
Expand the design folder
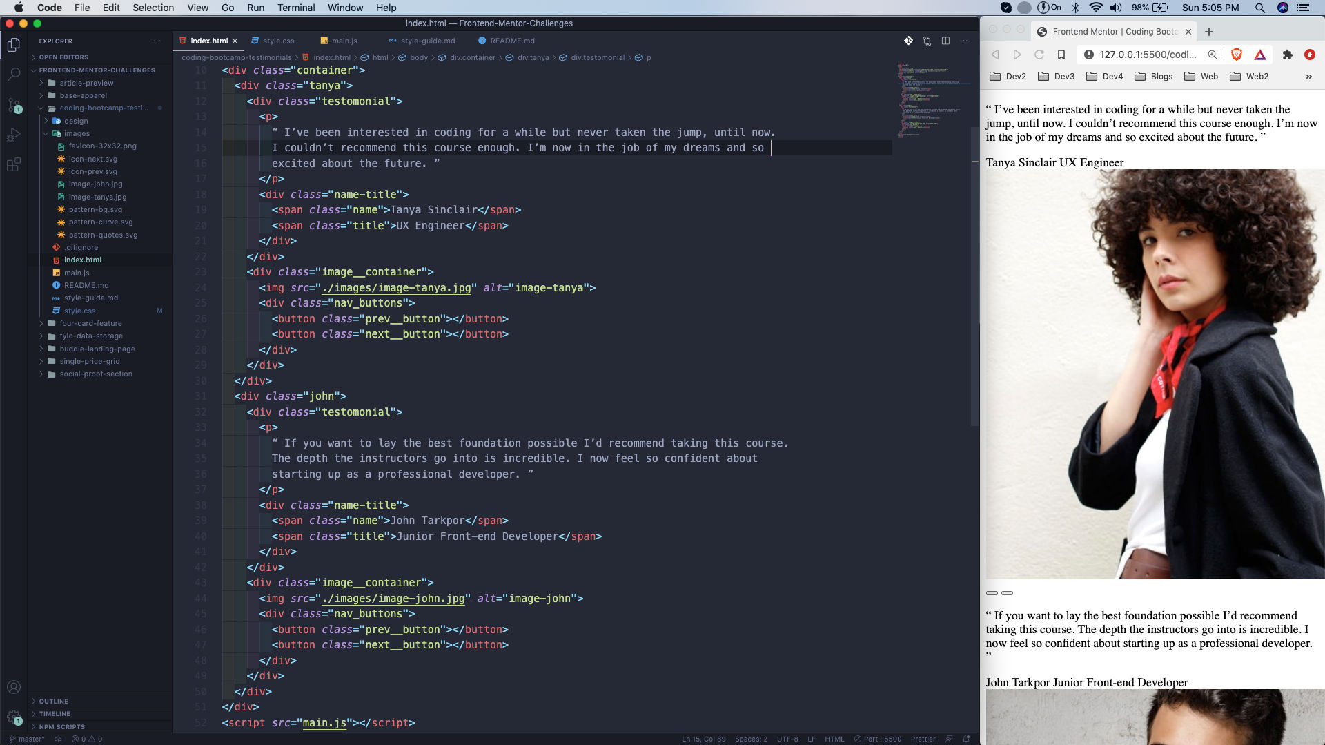[x=99, y=121]
